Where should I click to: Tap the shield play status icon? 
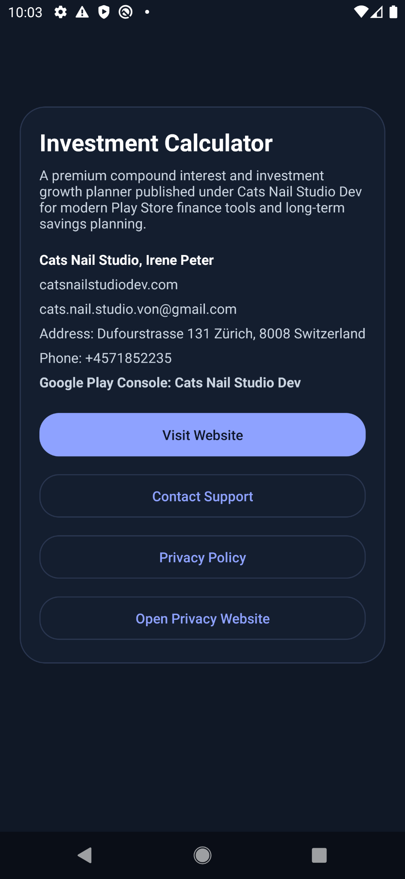click(x=103, y=12)
